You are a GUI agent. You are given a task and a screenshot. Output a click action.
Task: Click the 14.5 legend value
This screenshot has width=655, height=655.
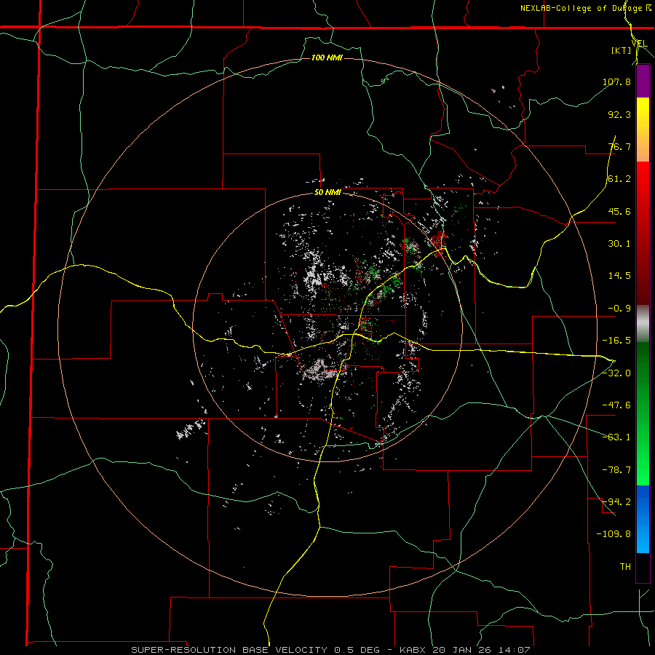coord(619,276)
